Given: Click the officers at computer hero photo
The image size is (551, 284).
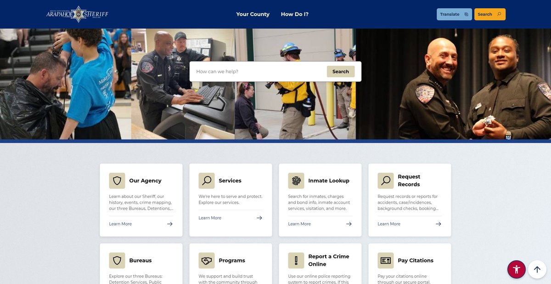Looking at the screenshot, I should [x=183, y=84].
